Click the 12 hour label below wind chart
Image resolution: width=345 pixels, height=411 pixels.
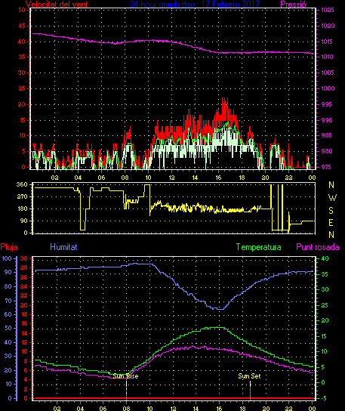pos(171,178)
